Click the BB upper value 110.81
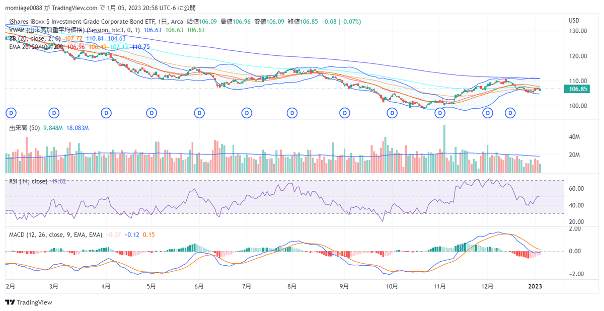Viewport: 604px width, 311px height. click(x=95, y=38)
